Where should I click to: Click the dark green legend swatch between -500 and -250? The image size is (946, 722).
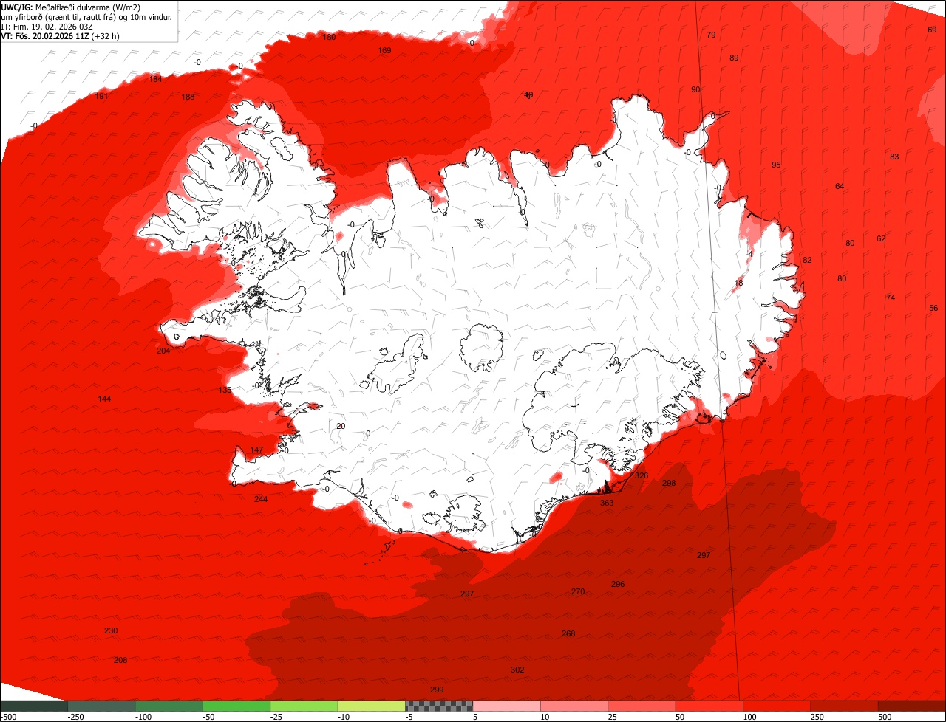pyautogui.click(x=33, y=706)
